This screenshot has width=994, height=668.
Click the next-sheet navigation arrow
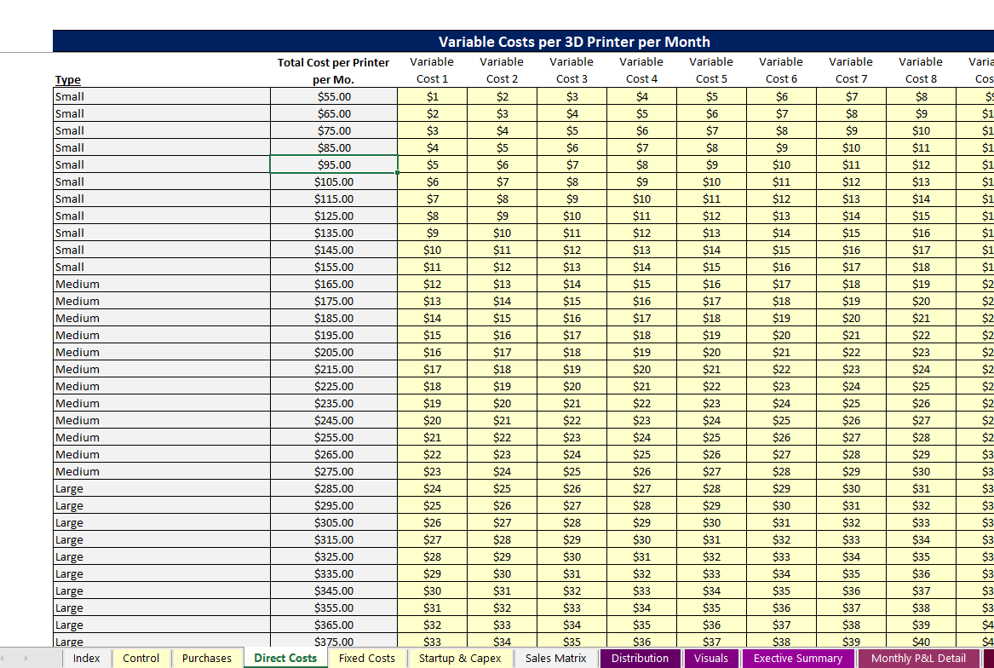(x=26, y=658)
